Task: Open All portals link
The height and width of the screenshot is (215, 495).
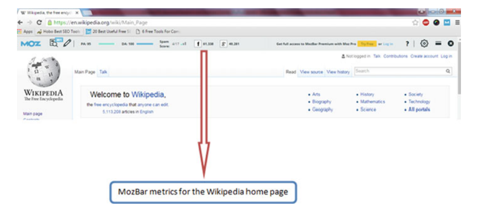Action: 419,109
